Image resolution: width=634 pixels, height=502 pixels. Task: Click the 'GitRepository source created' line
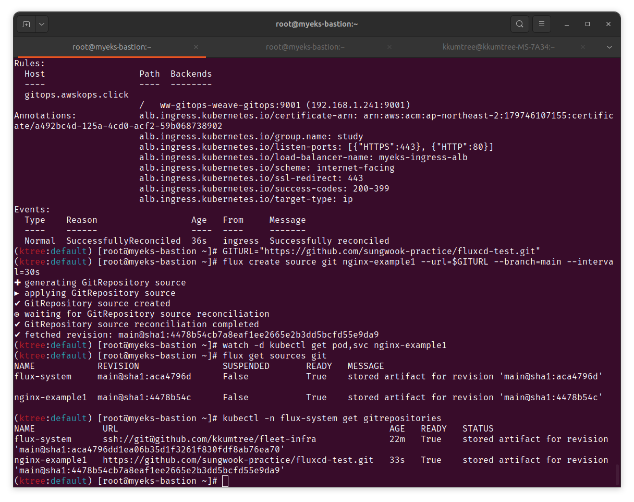pos(92,303)
